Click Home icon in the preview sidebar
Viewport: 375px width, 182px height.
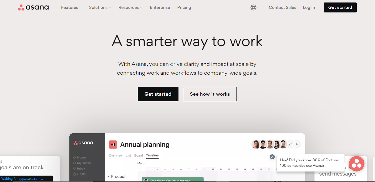click(74, 157)
